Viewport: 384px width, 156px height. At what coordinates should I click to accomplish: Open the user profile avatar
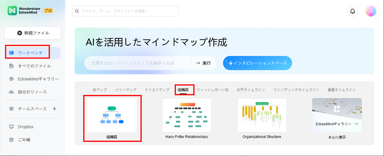tap(371, 11)
